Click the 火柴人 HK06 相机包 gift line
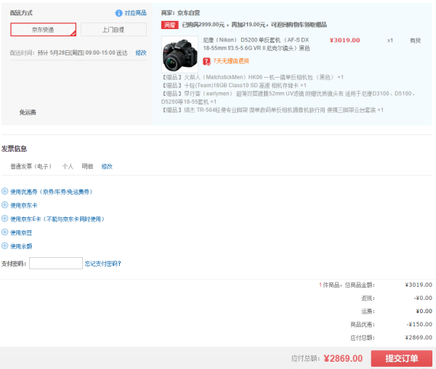This screenshot has height=369, width=436. coord(252,77)
